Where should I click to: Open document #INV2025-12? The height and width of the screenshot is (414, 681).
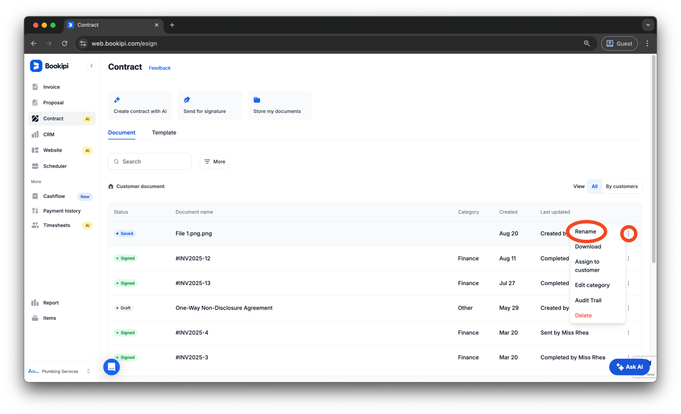coord(193,259)
